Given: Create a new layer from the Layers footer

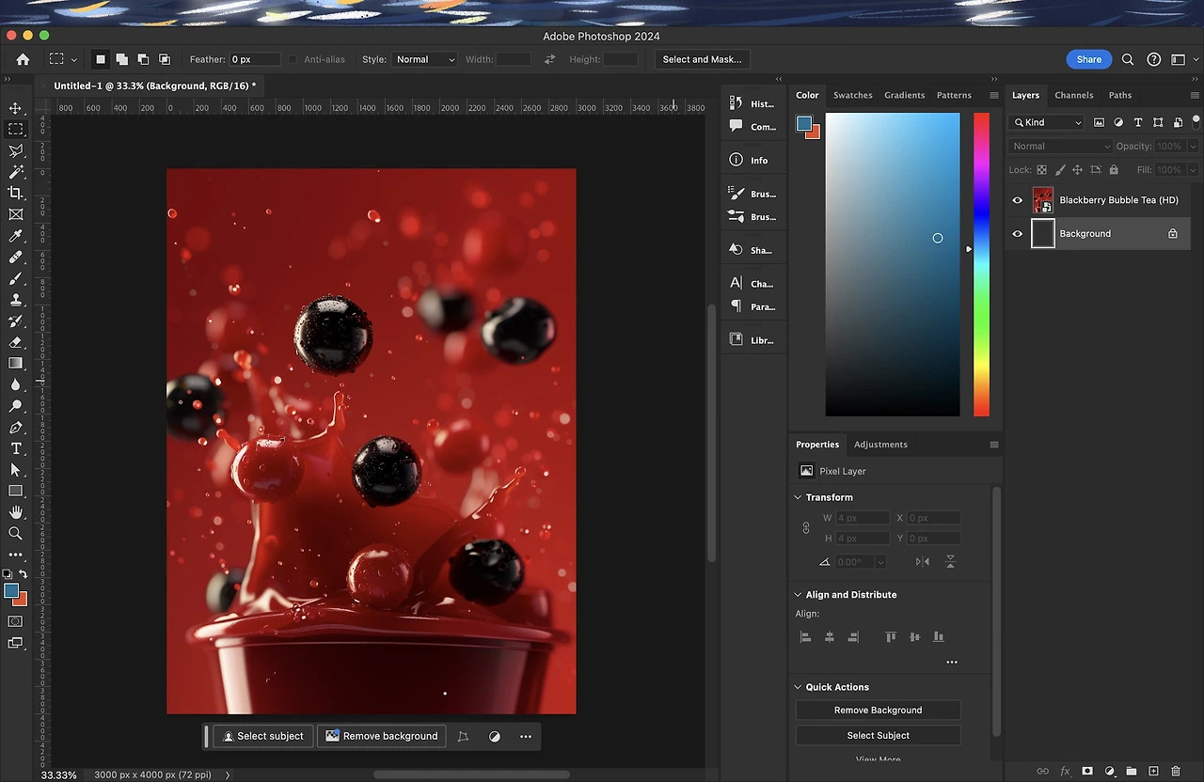Looking at the screenshot, I should tap(1153, 771).
